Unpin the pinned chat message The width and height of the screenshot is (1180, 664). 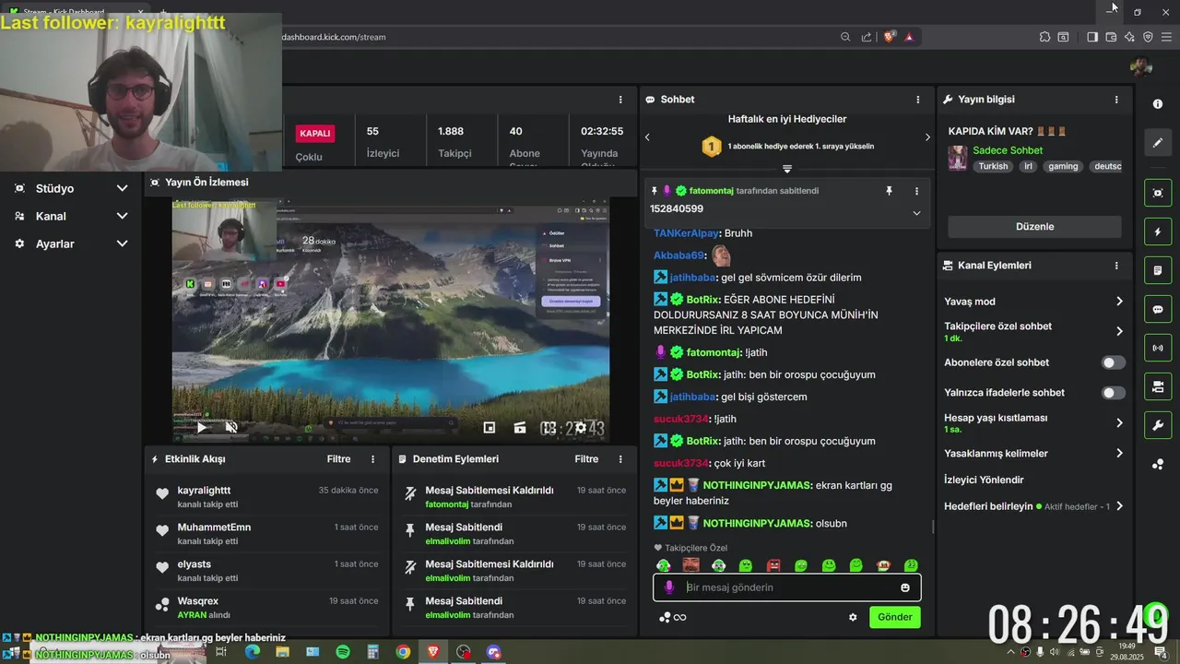pos(889,191)
